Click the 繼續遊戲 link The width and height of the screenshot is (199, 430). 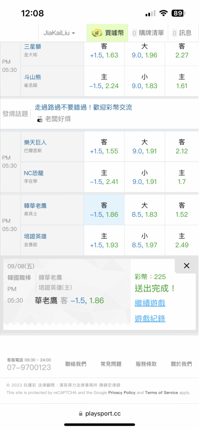150,303
